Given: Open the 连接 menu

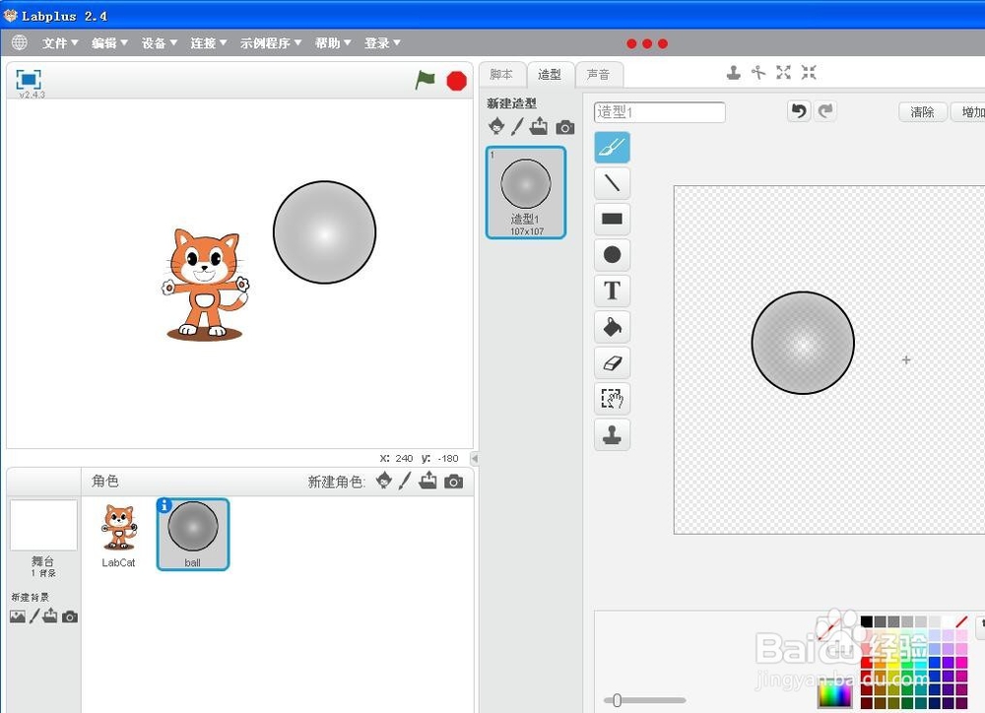Looking at the screenshot, I should pos(209,42).
